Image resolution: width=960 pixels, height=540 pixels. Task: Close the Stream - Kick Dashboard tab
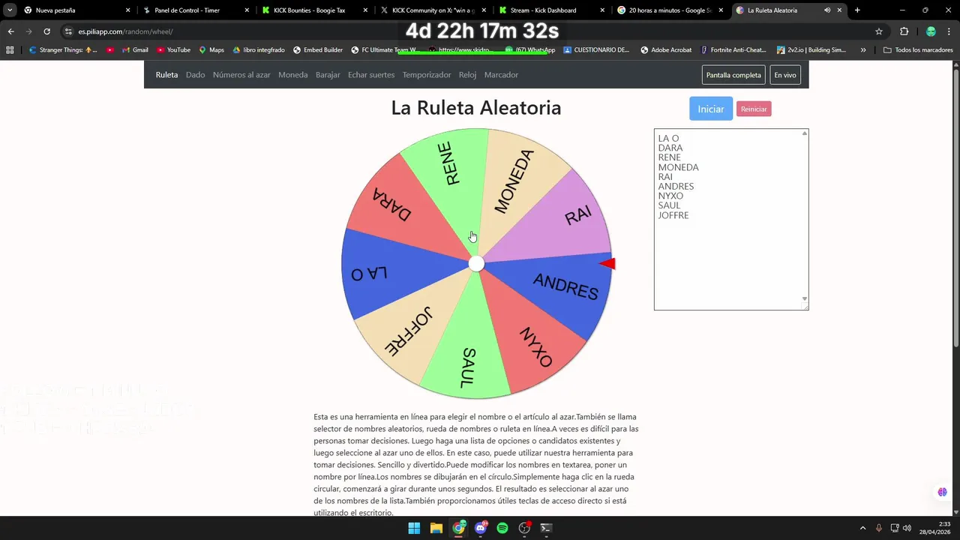click(603, 10)
